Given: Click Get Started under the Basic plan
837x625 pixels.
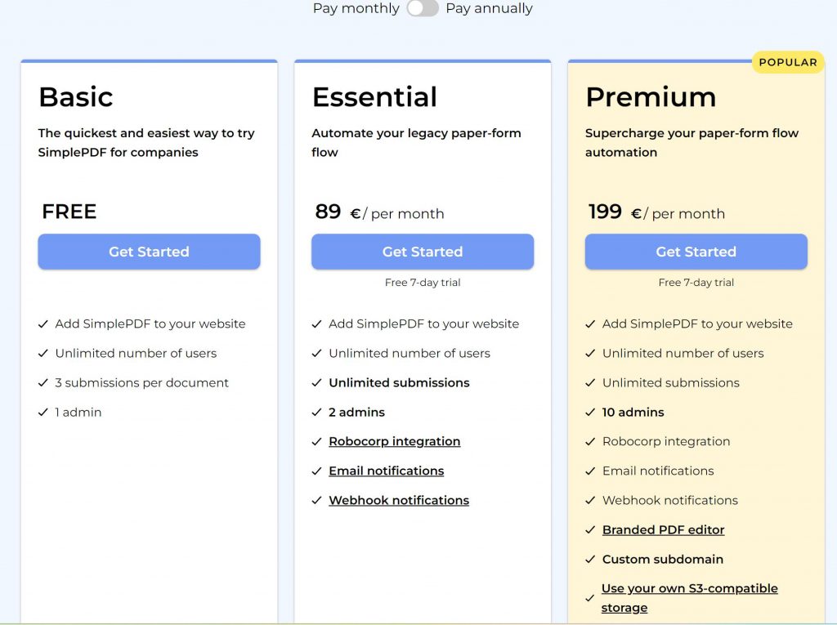Looking at the screenshot, I should [x=149, y=252].
